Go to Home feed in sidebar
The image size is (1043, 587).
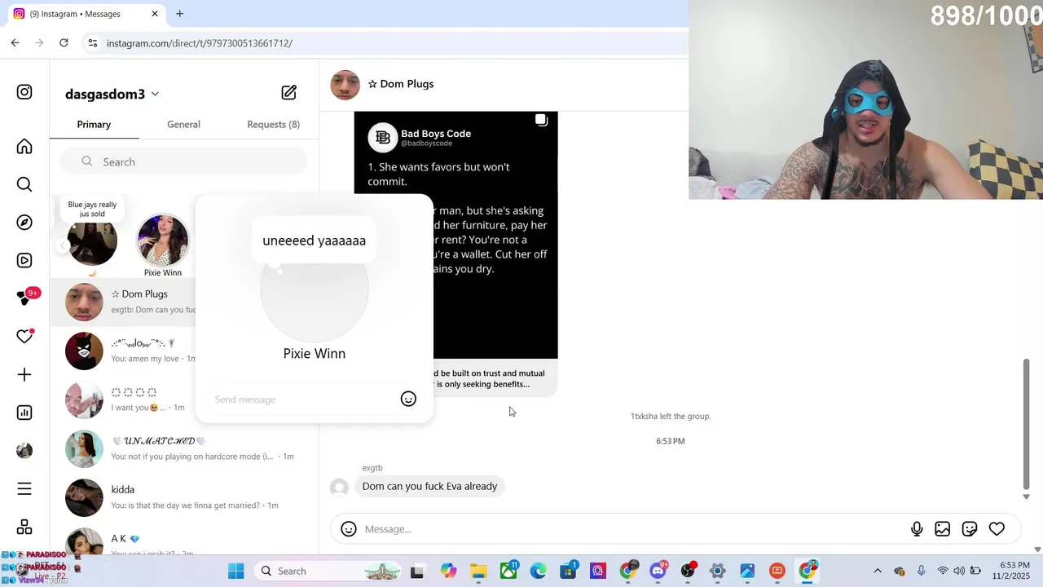point(24,147)
